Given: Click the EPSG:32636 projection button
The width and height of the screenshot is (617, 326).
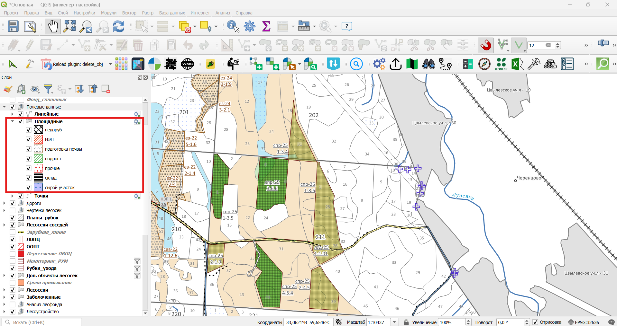Looking at the screenshot, I should pos(584,322).
